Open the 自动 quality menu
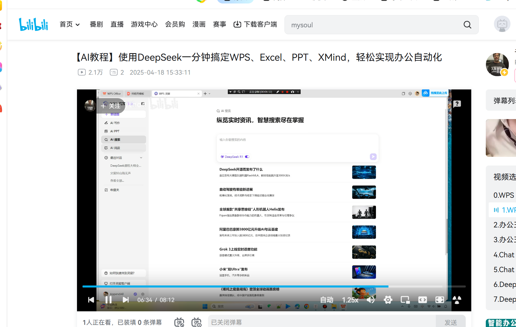 [327, 300]
